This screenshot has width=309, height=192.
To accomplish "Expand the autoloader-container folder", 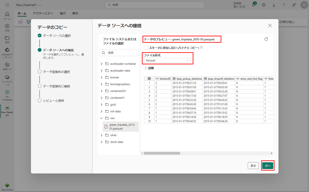I will (101, 64).
